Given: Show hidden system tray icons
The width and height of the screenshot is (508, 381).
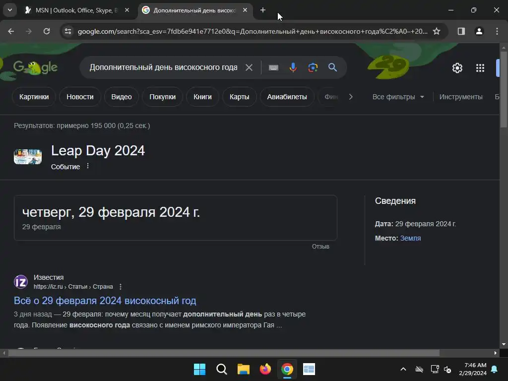Looking at the screenshot, I should tap(403, 369).
